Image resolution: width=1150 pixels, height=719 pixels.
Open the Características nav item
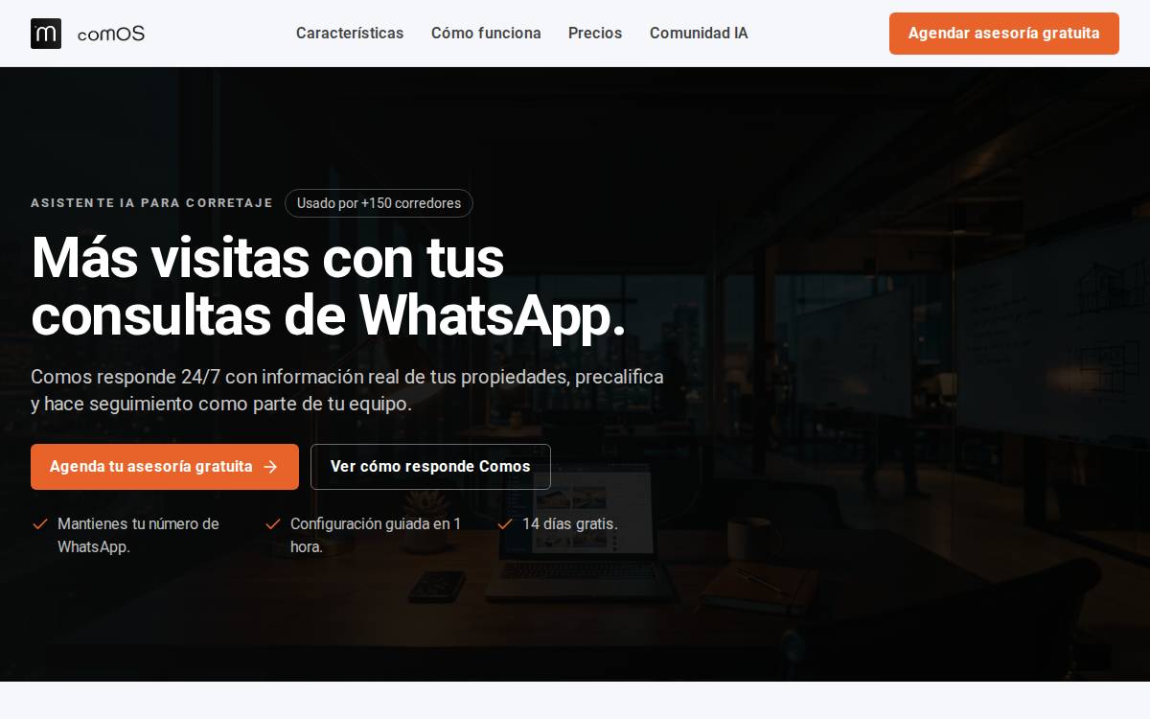pos(350,34)
